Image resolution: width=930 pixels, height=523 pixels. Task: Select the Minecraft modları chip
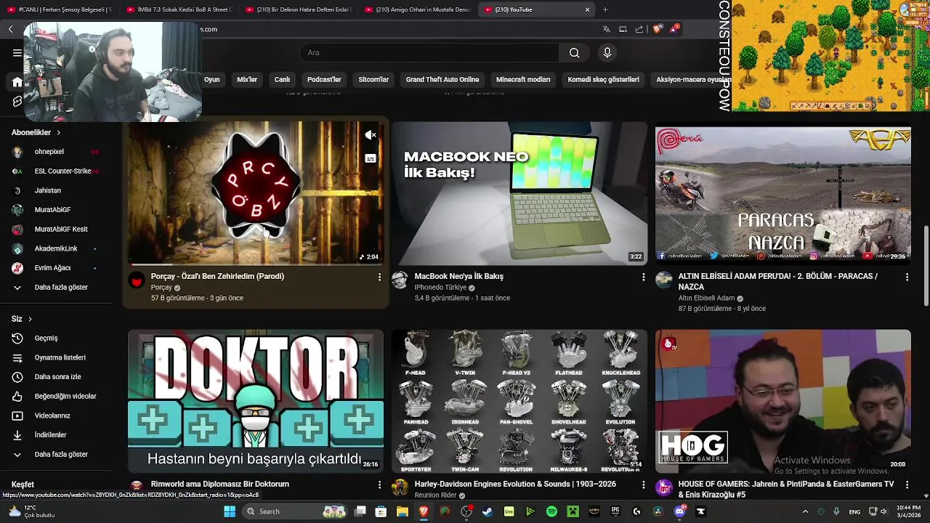(523, 79)
